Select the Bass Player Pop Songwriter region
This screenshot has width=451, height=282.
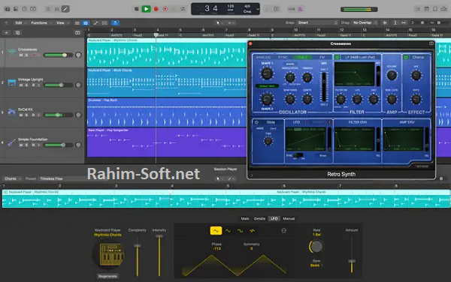[x=167, y=142]
